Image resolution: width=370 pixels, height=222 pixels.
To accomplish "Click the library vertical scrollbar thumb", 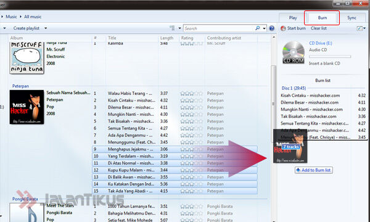I will pyautogui.click(x=273, y=104).
